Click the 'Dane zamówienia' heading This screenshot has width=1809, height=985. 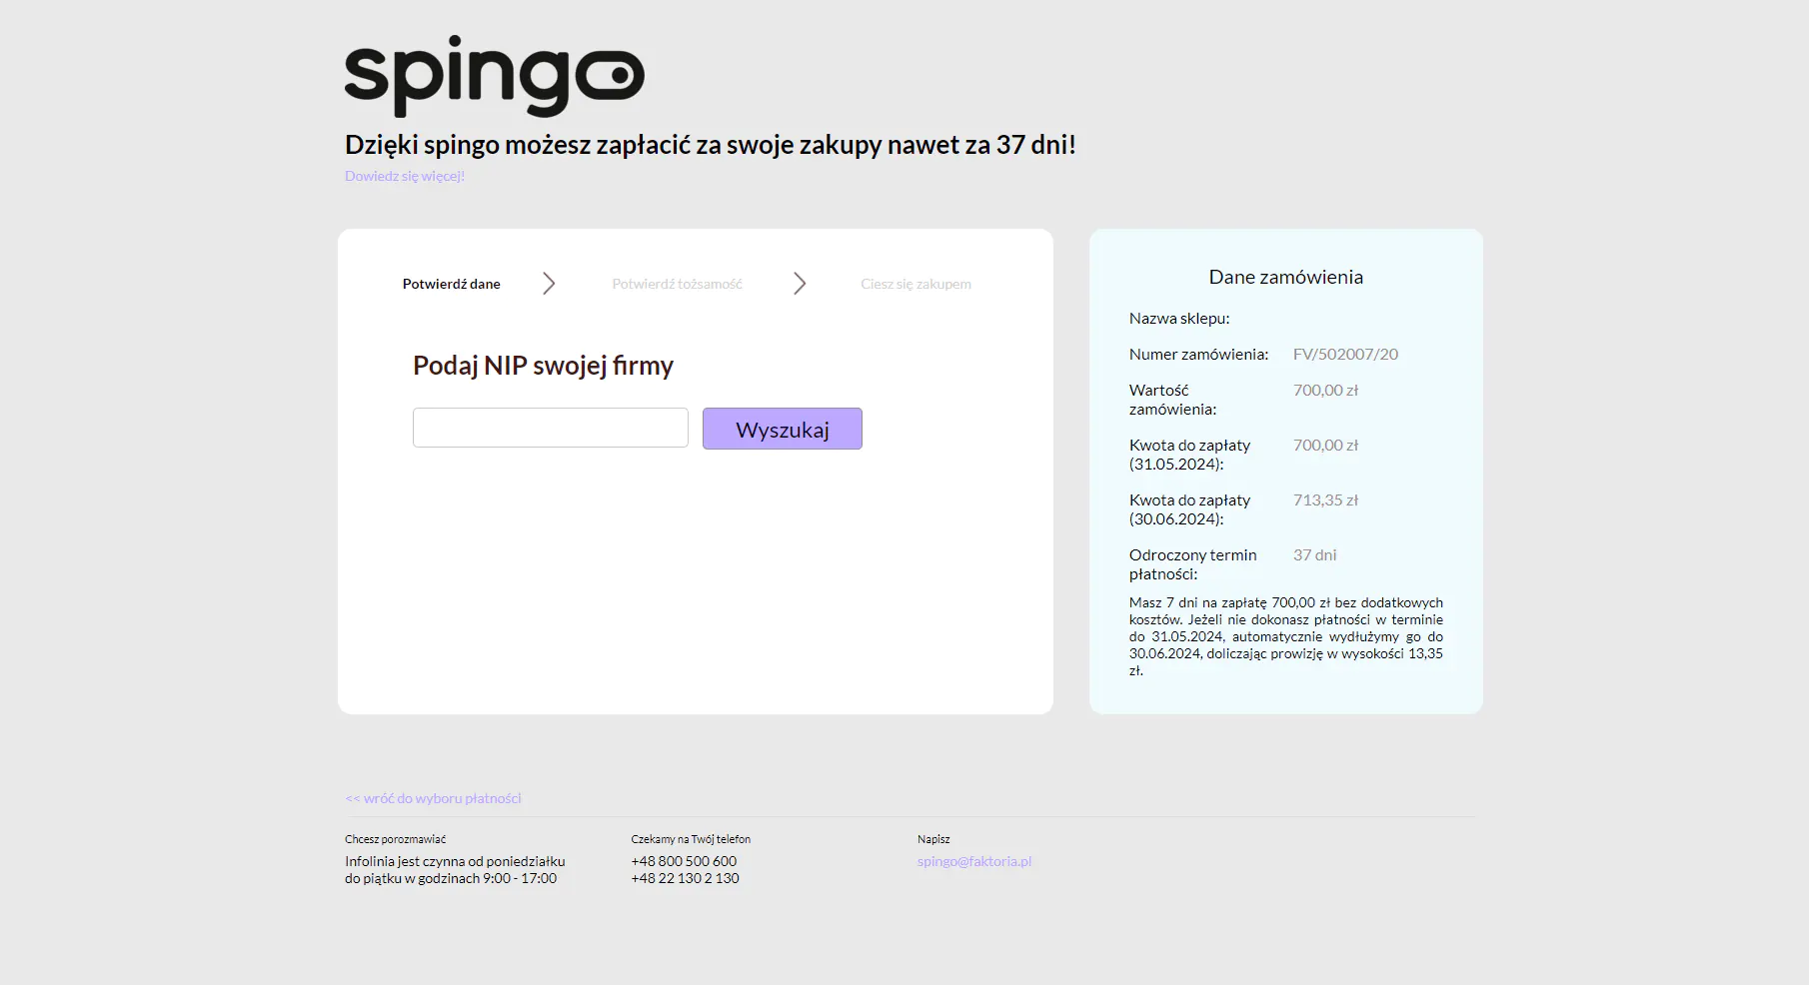pyautogui.click(x=1286, y=277)
